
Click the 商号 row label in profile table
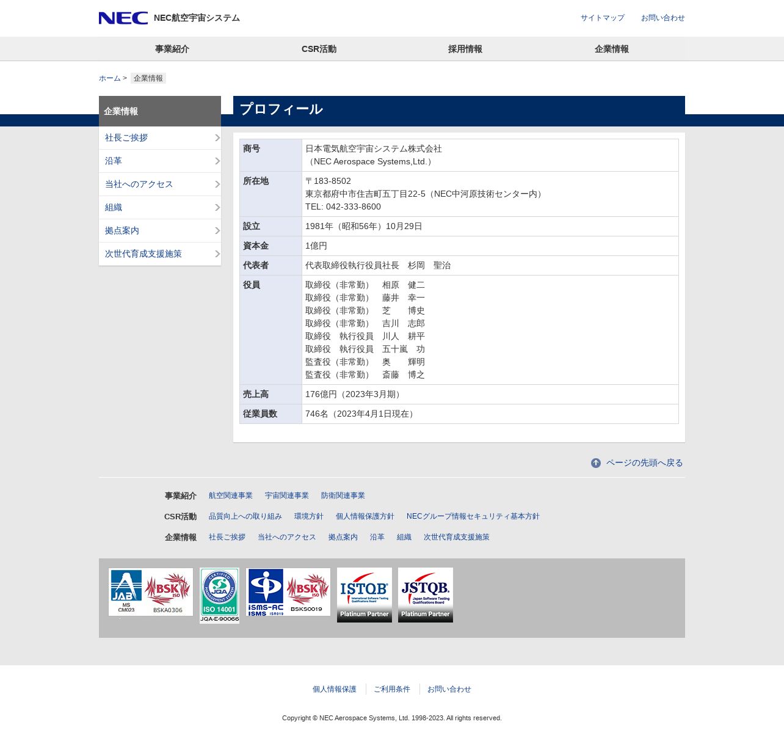pos(271,155)
